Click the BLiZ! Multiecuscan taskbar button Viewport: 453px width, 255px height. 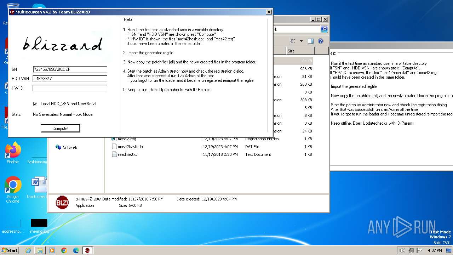87,250
